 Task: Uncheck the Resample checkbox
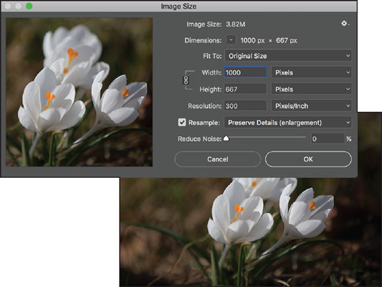pyautogui.click(x=182, y=123)
